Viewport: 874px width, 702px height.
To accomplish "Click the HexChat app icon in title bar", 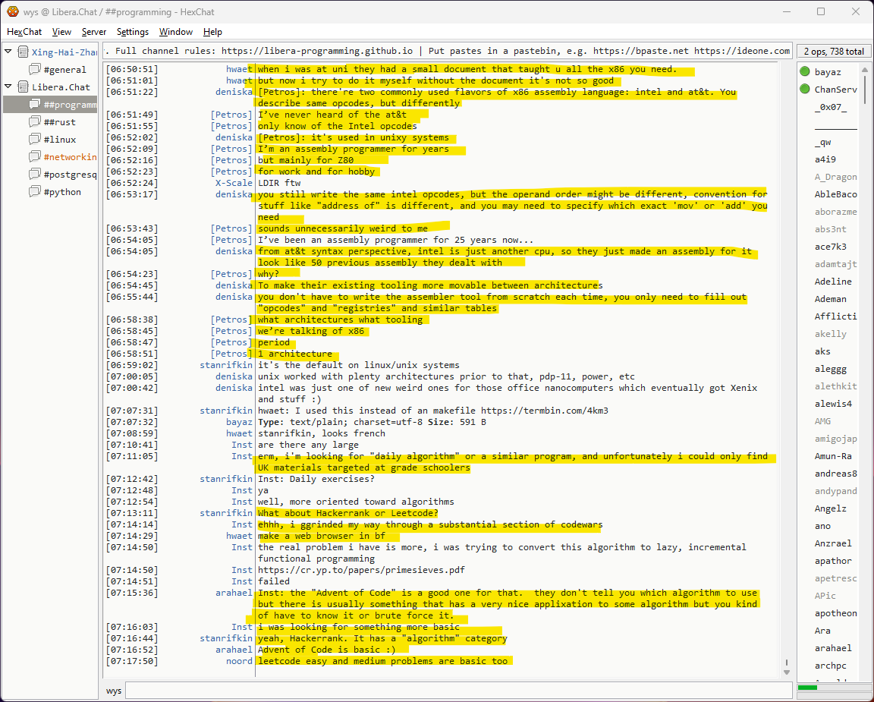I will point(13,11).
